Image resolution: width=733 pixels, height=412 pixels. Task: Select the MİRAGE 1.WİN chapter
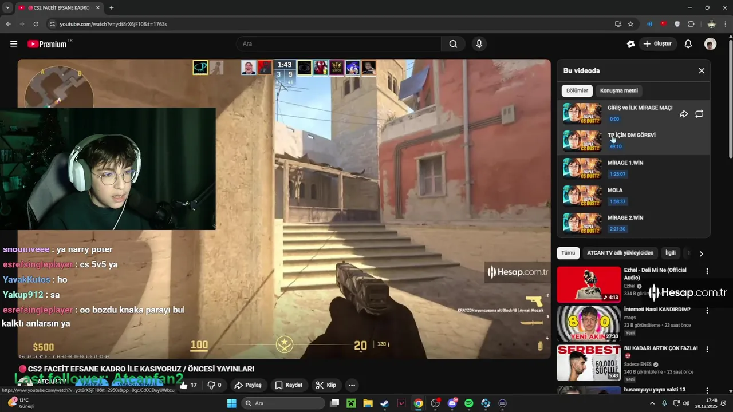(633, 168)
